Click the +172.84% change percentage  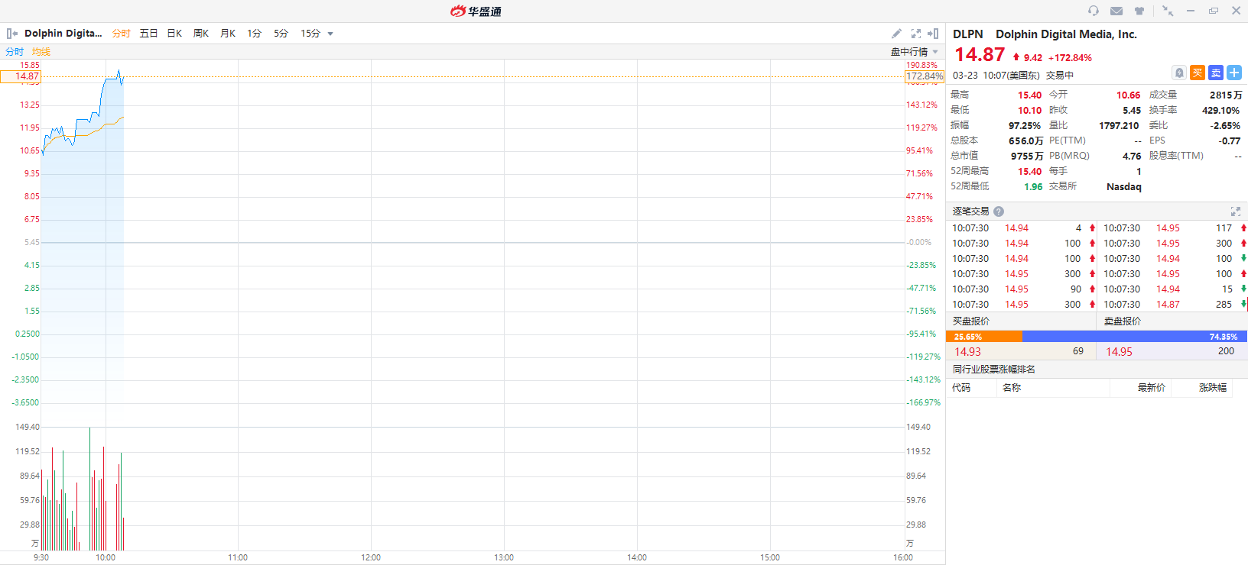1070,58
